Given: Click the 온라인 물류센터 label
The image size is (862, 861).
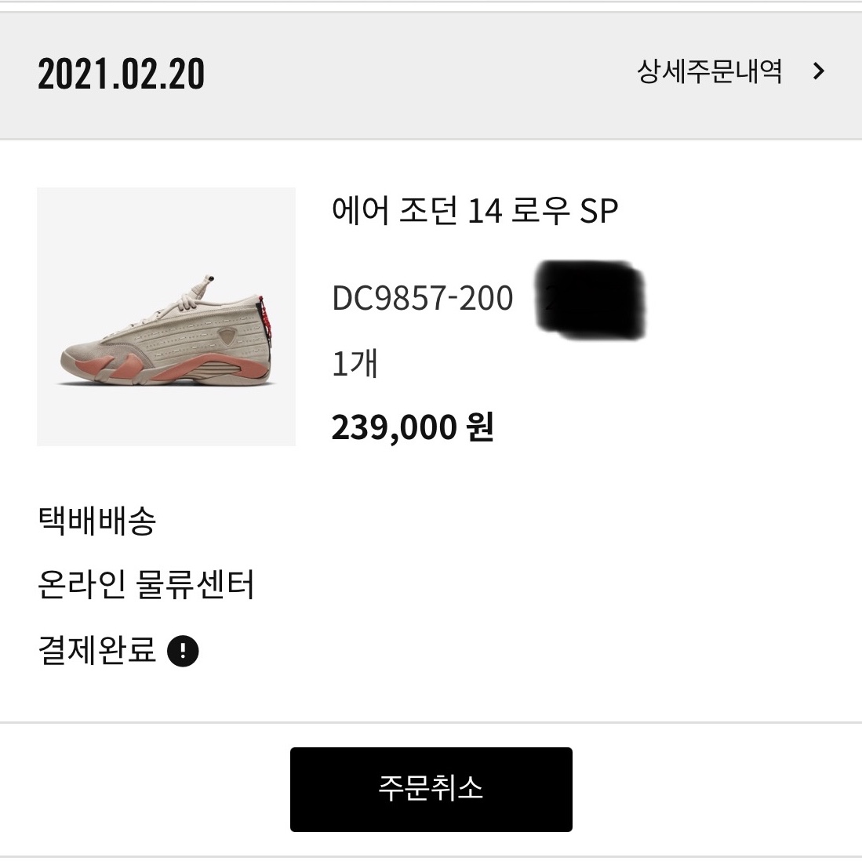Looking at the screenshot, I should (x=146, y=585).
